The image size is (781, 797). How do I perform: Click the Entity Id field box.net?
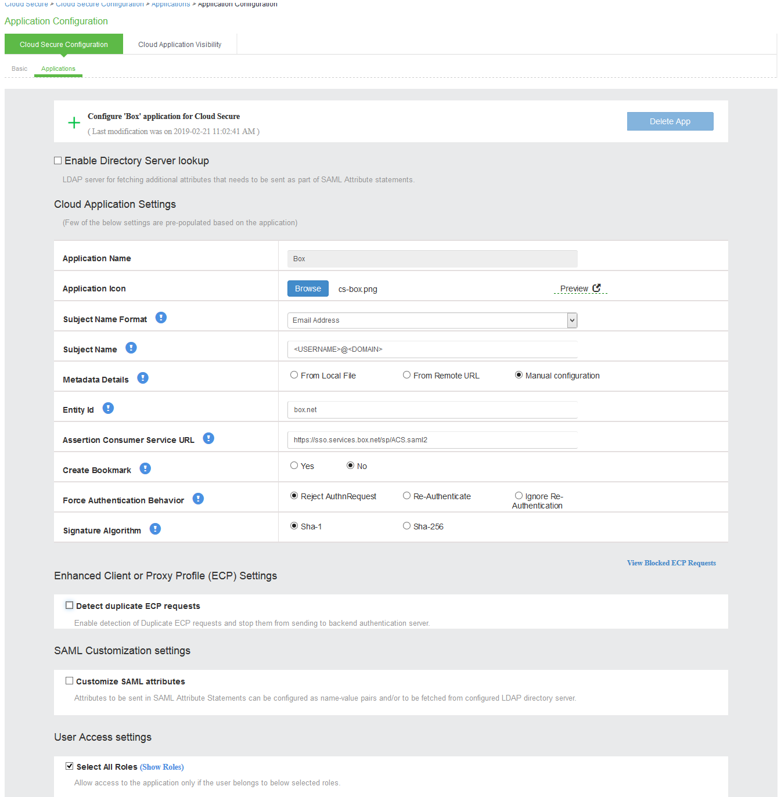pyautogui.click(x=432, y=410)
